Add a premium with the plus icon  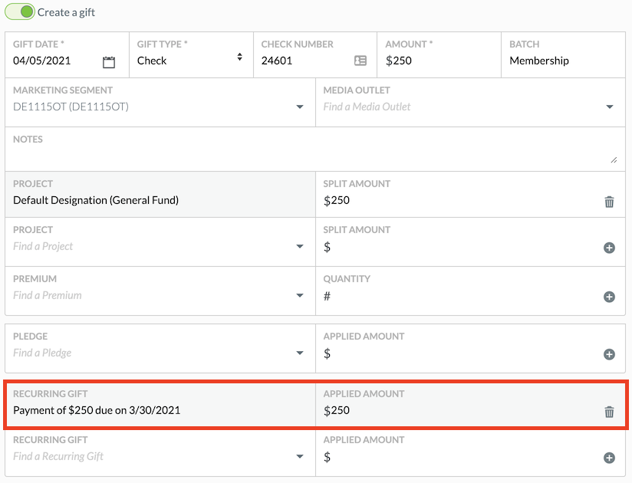[609, 297]
